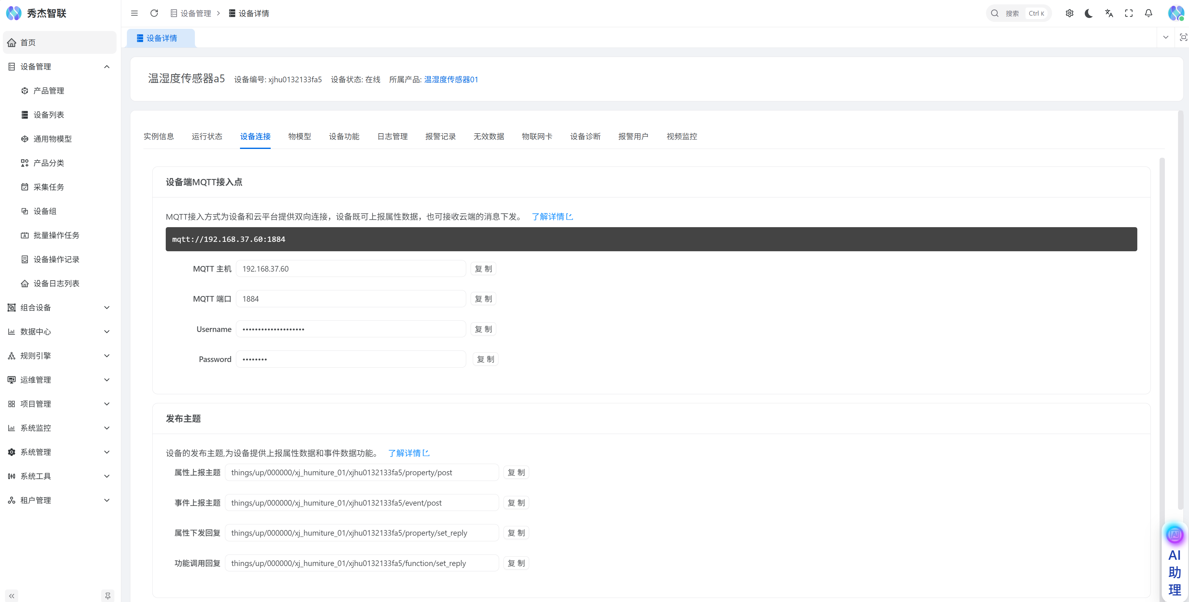Open the tabs dropdown chevron

coord(1166,38)
